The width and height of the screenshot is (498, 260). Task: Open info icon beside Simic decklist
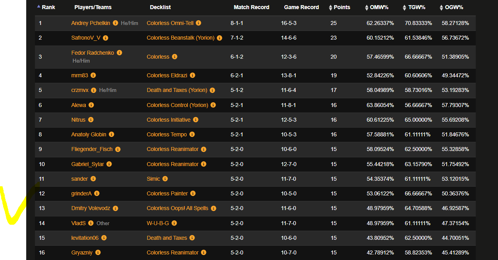pos(165,179)
